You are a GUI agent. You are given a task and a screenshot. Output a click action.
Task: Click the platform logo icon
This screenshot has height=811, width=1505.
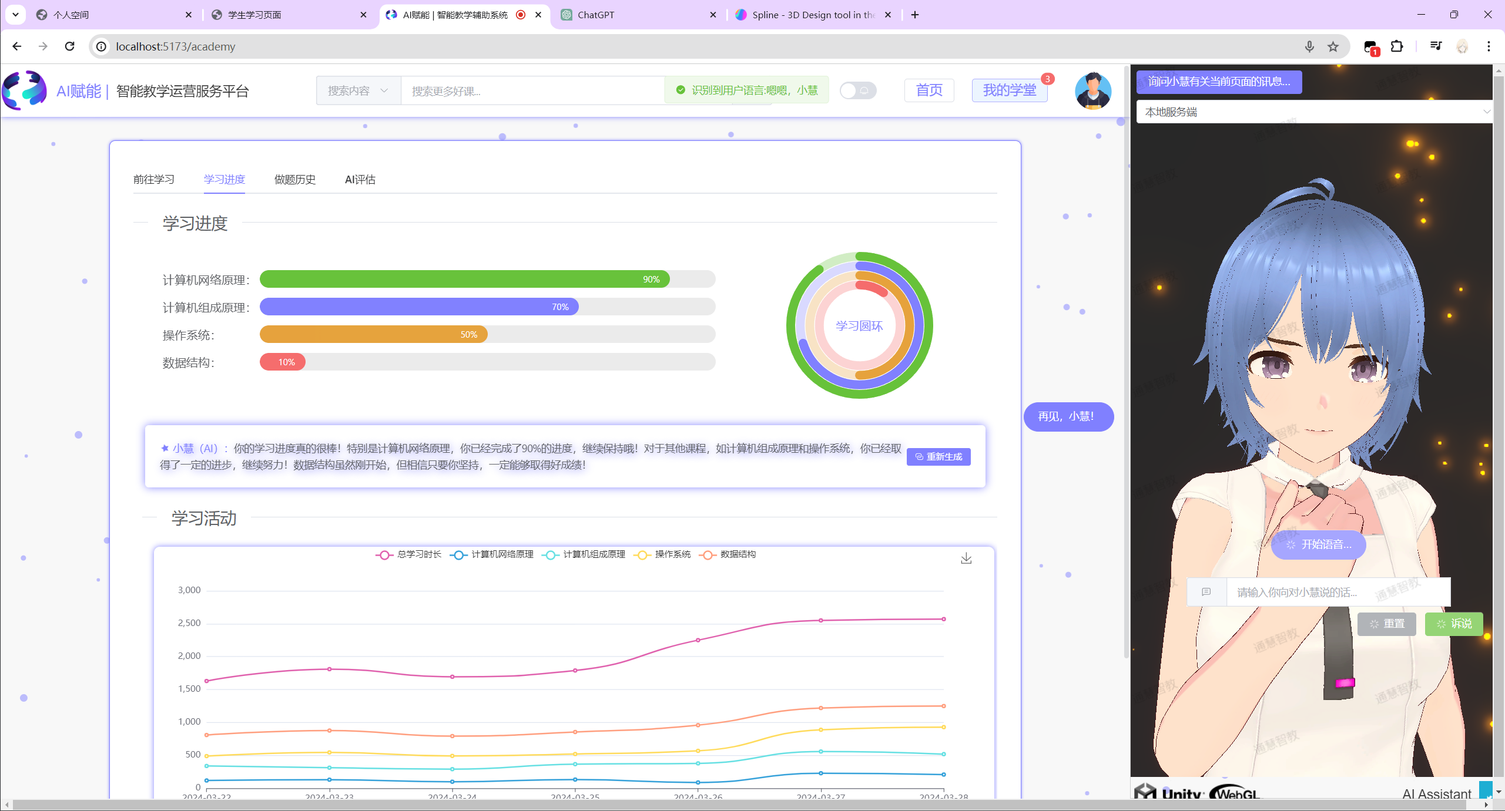[x=24, y=91]
